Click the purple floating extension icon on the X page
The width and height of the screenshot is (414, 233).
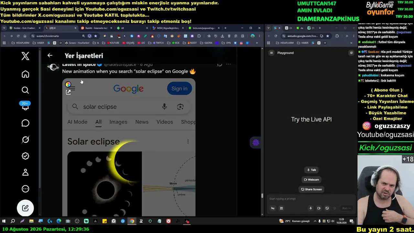pos(256,142)
